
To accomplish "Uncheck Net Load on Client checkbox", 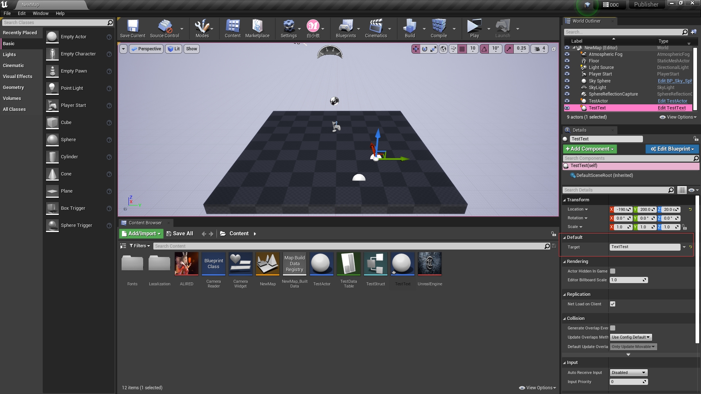I will click(x=613, y=304).
